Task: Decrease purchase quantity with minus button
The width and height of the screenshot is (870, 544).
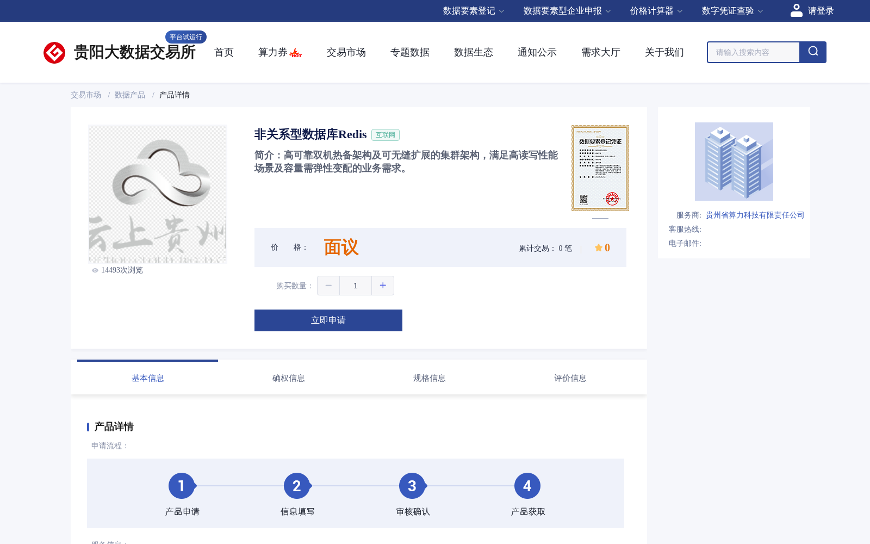Action: point(328,286)
